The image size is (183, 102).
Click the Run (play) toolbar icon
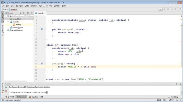165,9
